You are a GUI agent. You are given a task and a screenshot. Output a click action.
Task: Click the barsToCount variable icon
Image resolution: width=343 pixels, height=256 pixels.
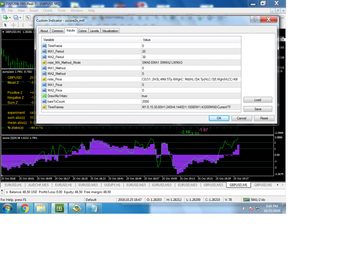tap(45, 101)
